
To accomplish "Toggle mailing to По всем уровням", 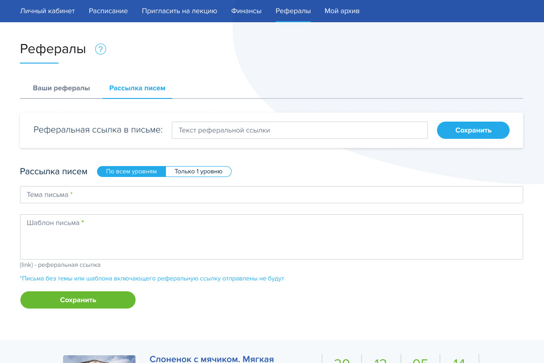I will coord(131,172).
